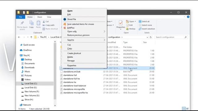Switch to the Home ribbon tab
The image size is (198, 111).
coord(30,17)
